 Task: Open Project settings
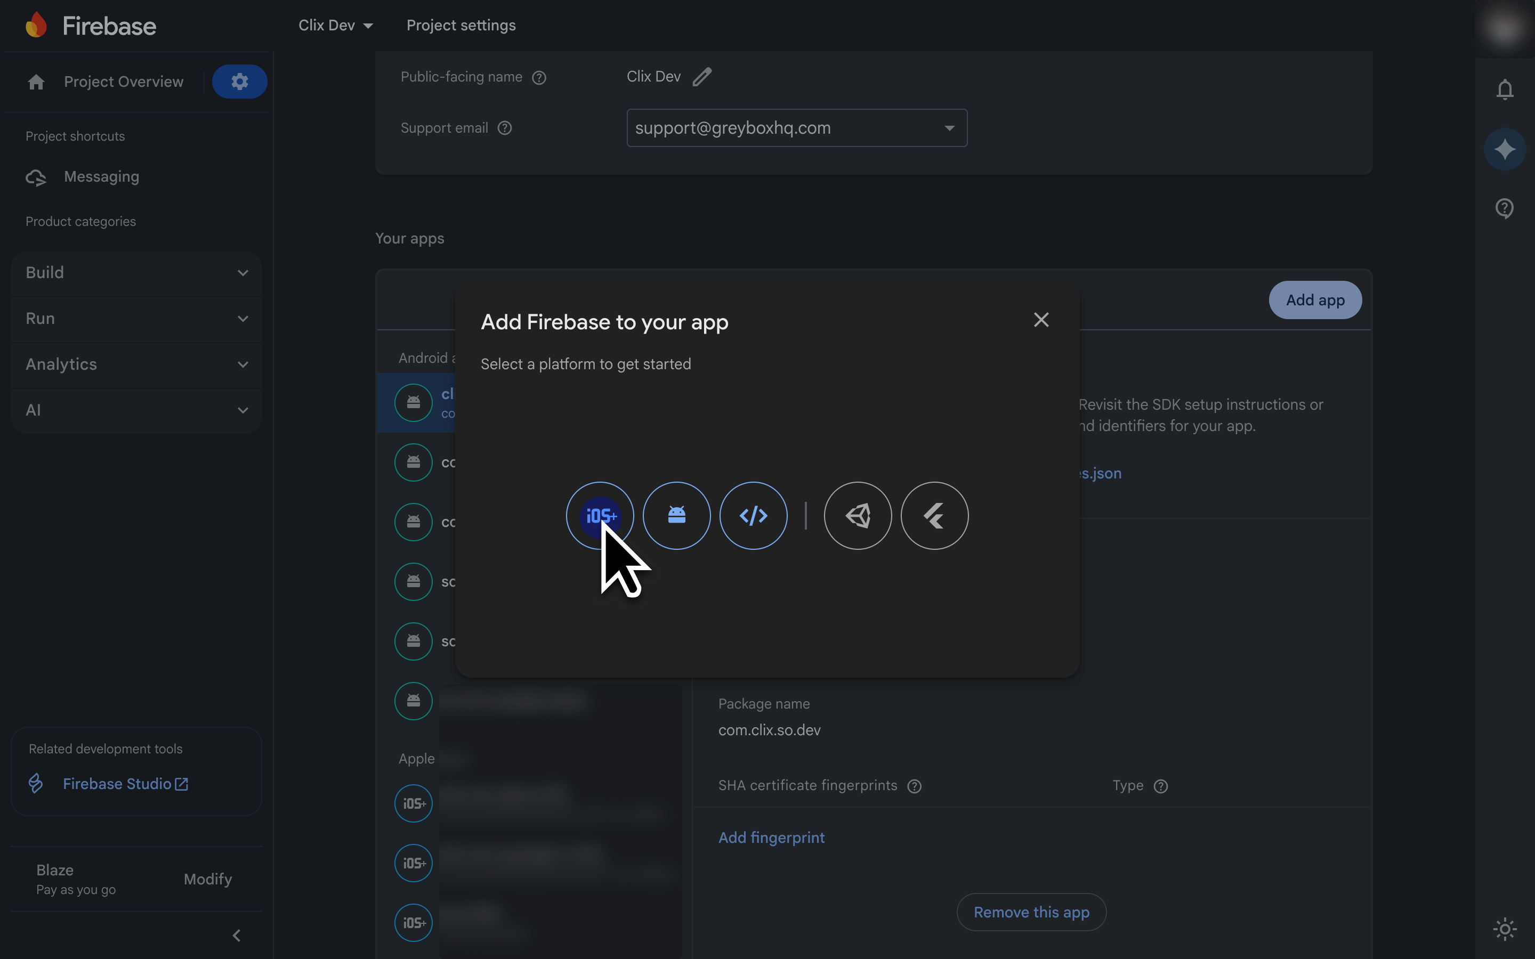tap(461, 26)
